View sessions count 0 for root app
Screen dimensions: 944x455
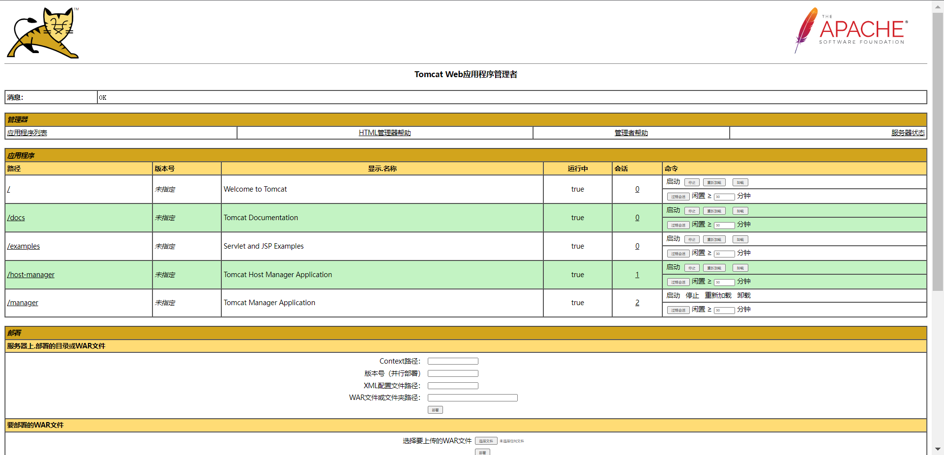(x=637, y=189)
